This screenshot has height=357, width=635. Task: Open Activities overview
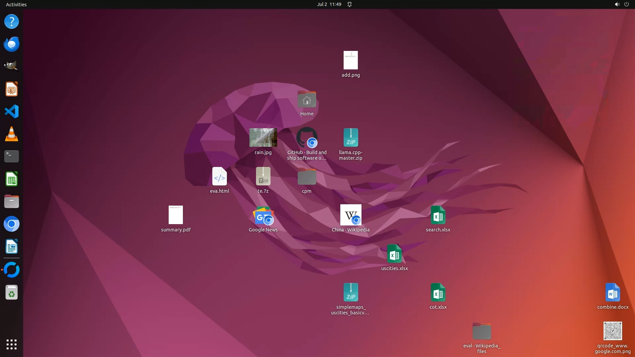(x=16, y=4)
